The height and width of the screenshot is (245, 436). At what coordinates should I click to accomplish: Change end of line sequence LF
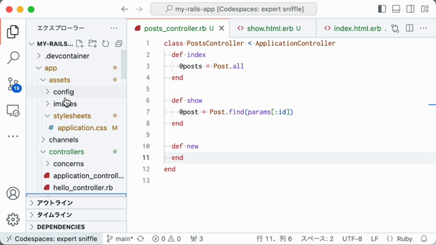[x=374, y=239]
